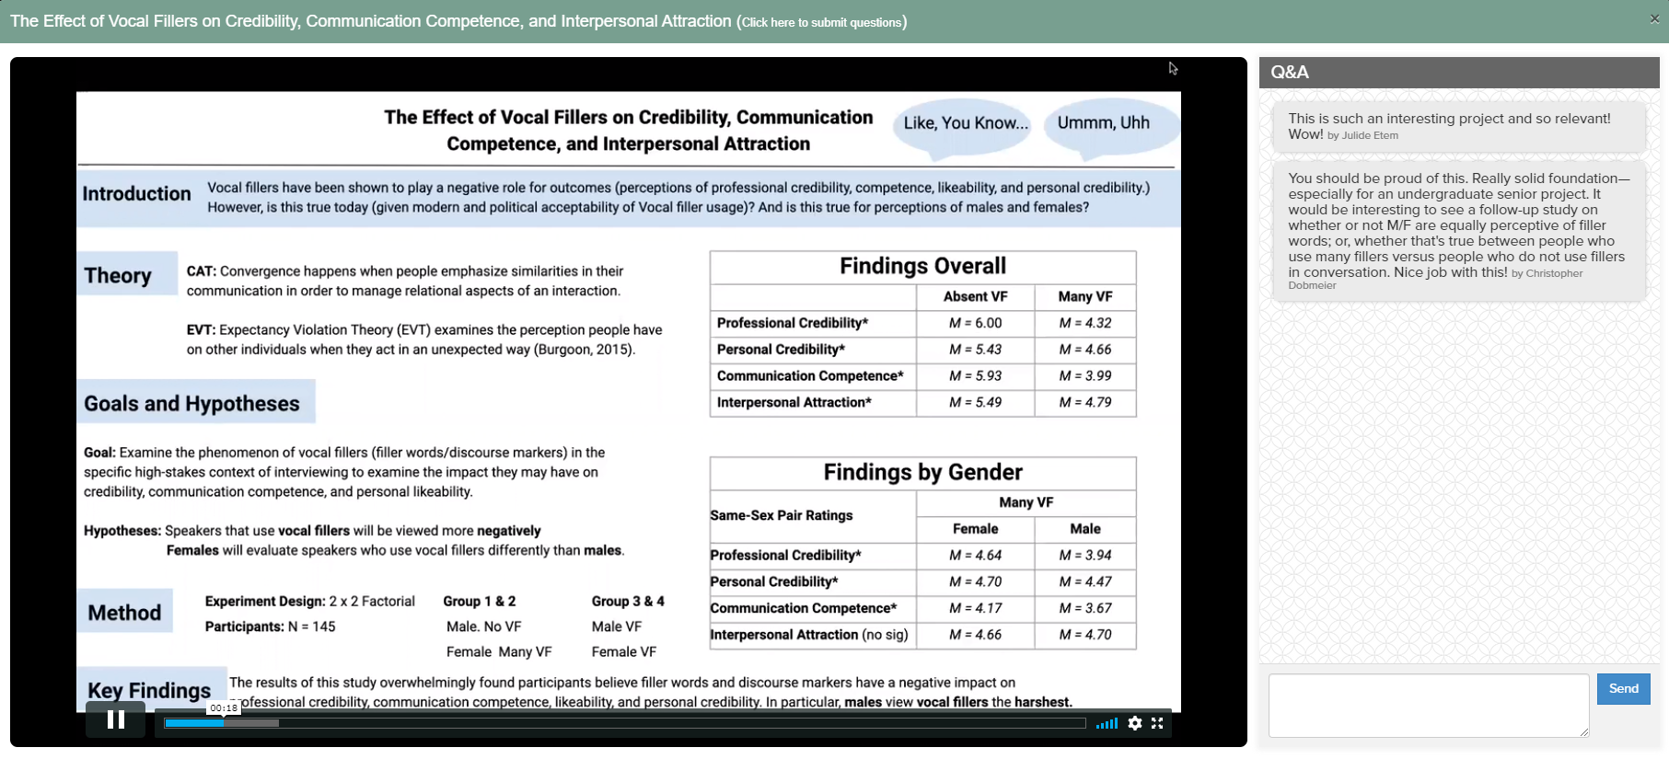Click the 'Female' column header
Viewport: 1669px width, 759px height.
976,530
